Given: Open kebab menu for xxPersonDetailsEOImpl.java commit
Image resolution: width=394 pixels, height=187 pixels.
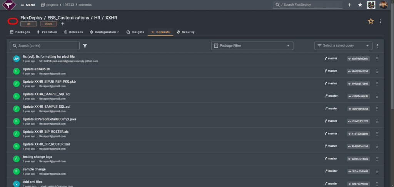Looking at the screenshot, I should (377, 122).
